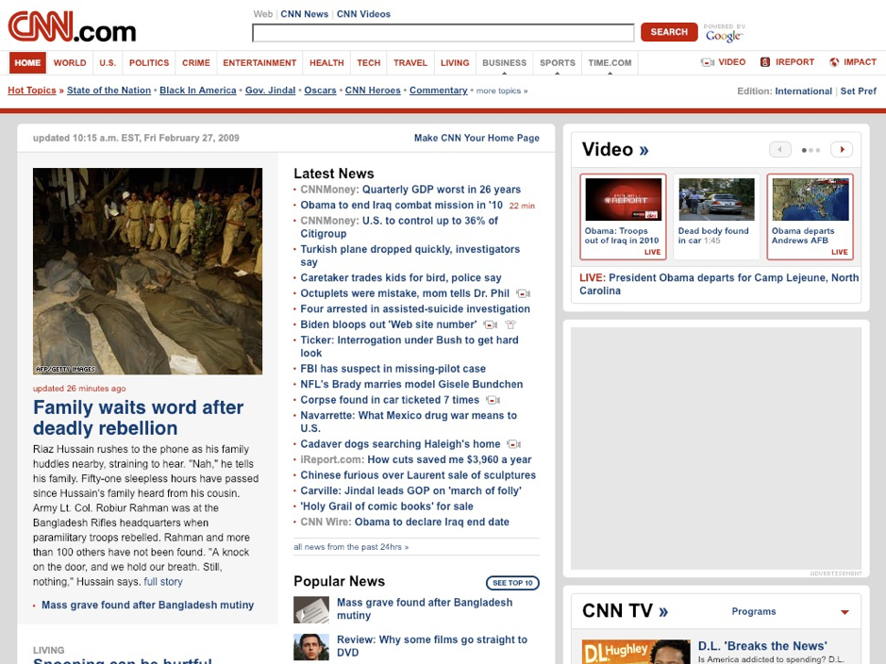The image size is (886, 664).
Task: Click the 'See Top 10' popular news button
Action: (x=512, y=583)
